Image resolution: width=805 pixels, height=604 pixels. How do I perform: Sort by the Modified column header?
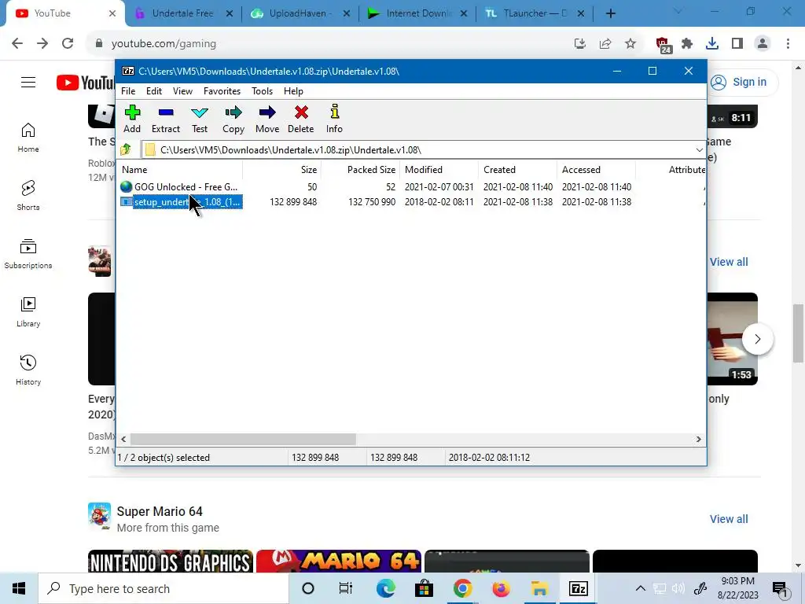click(x=439, y=170)
